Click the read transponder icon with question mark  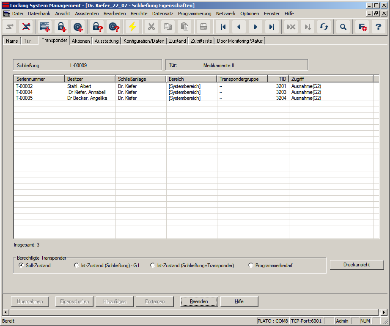coord(114,27)
